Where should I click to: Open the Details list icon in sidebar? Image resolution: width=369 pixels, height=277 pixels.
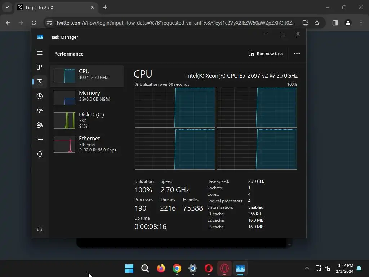[x=40, y=140]
